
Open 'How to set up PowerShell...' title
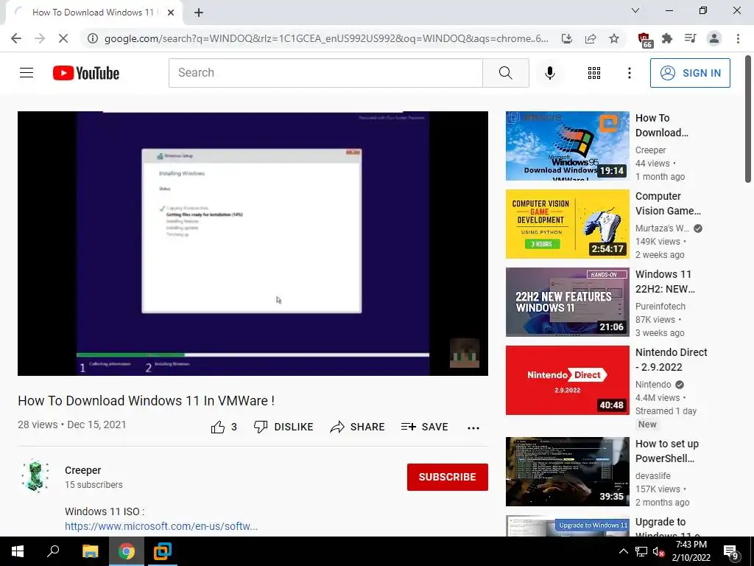coord(667,451)
